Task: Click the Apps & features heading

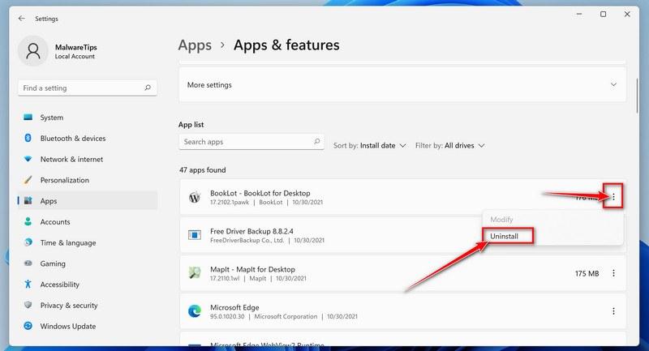Action: pos(286,45)
